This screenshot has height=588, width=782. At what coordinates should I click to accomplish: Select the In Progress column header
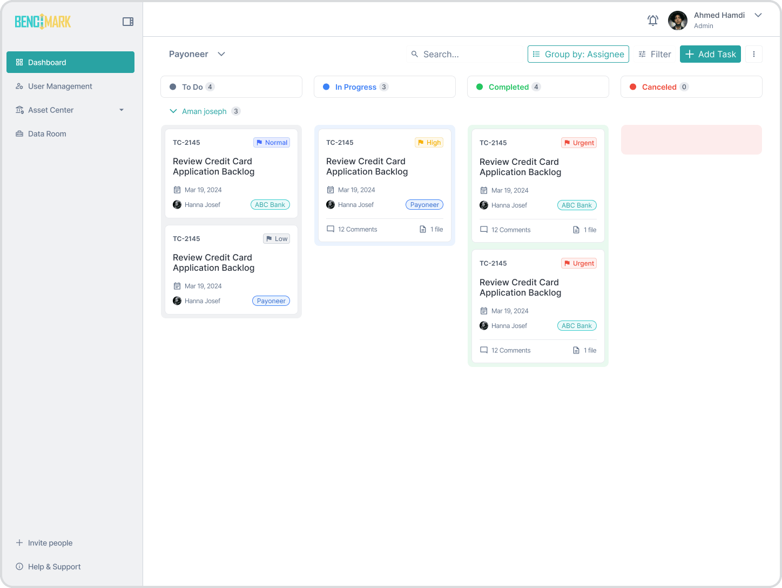pos(385,86)
